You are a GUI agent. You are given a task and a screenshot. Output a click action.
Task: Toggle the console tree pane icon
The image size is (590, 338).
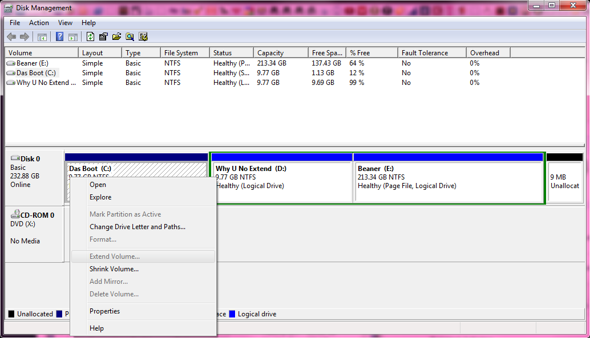pos(42,37)
